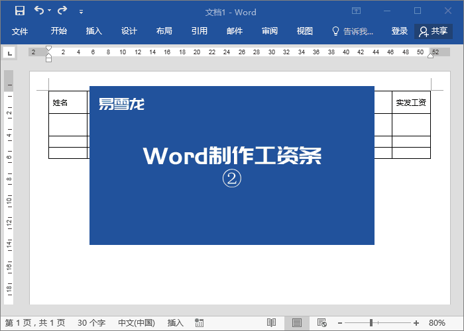Click the 共享 share button
464x331 pixels.
tap(434, 31)
